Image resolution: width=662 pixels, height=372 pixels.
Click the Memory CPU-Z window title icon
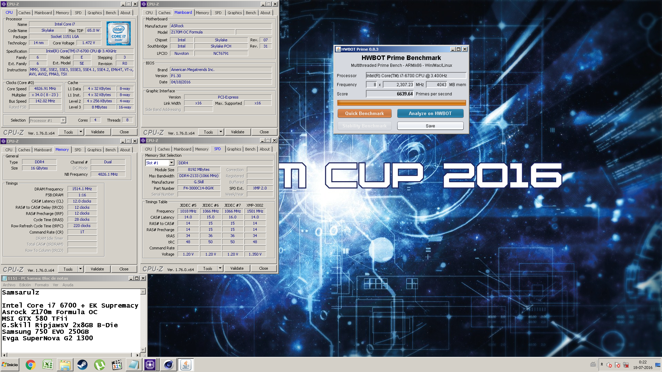3,141
